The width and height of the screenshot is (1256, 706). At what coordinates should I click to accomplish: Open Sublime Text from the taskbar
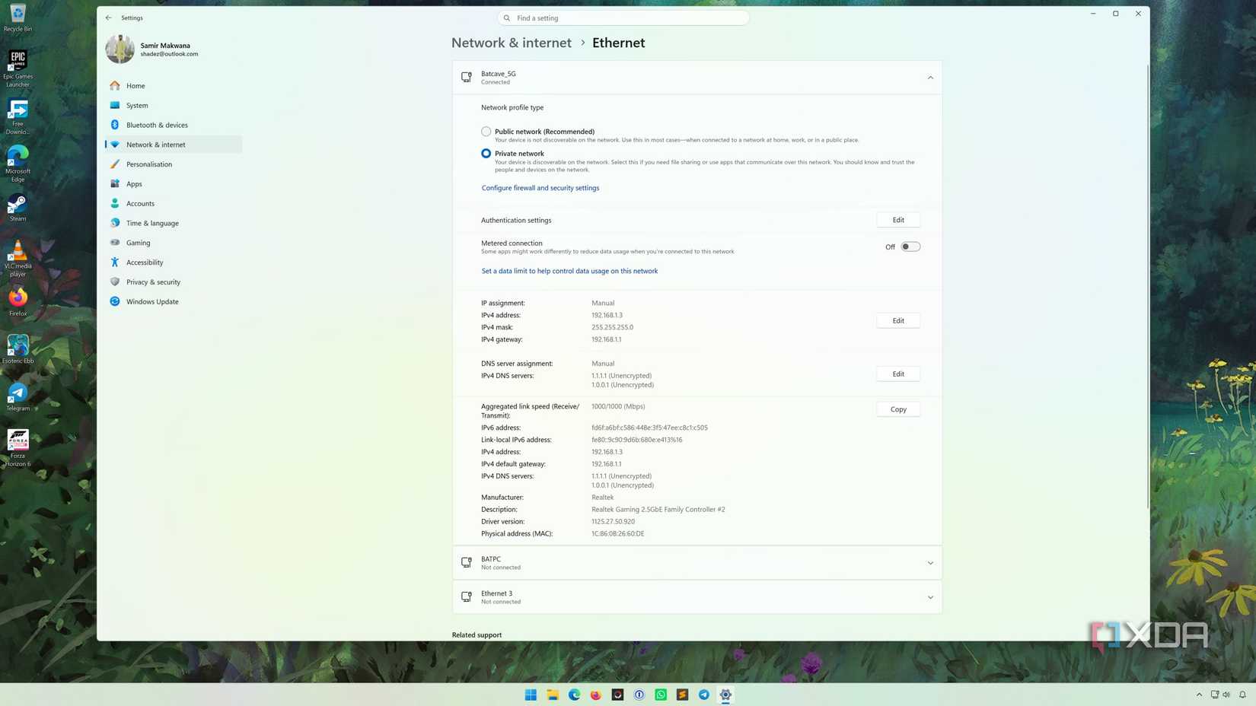click(x=682, y=695)
